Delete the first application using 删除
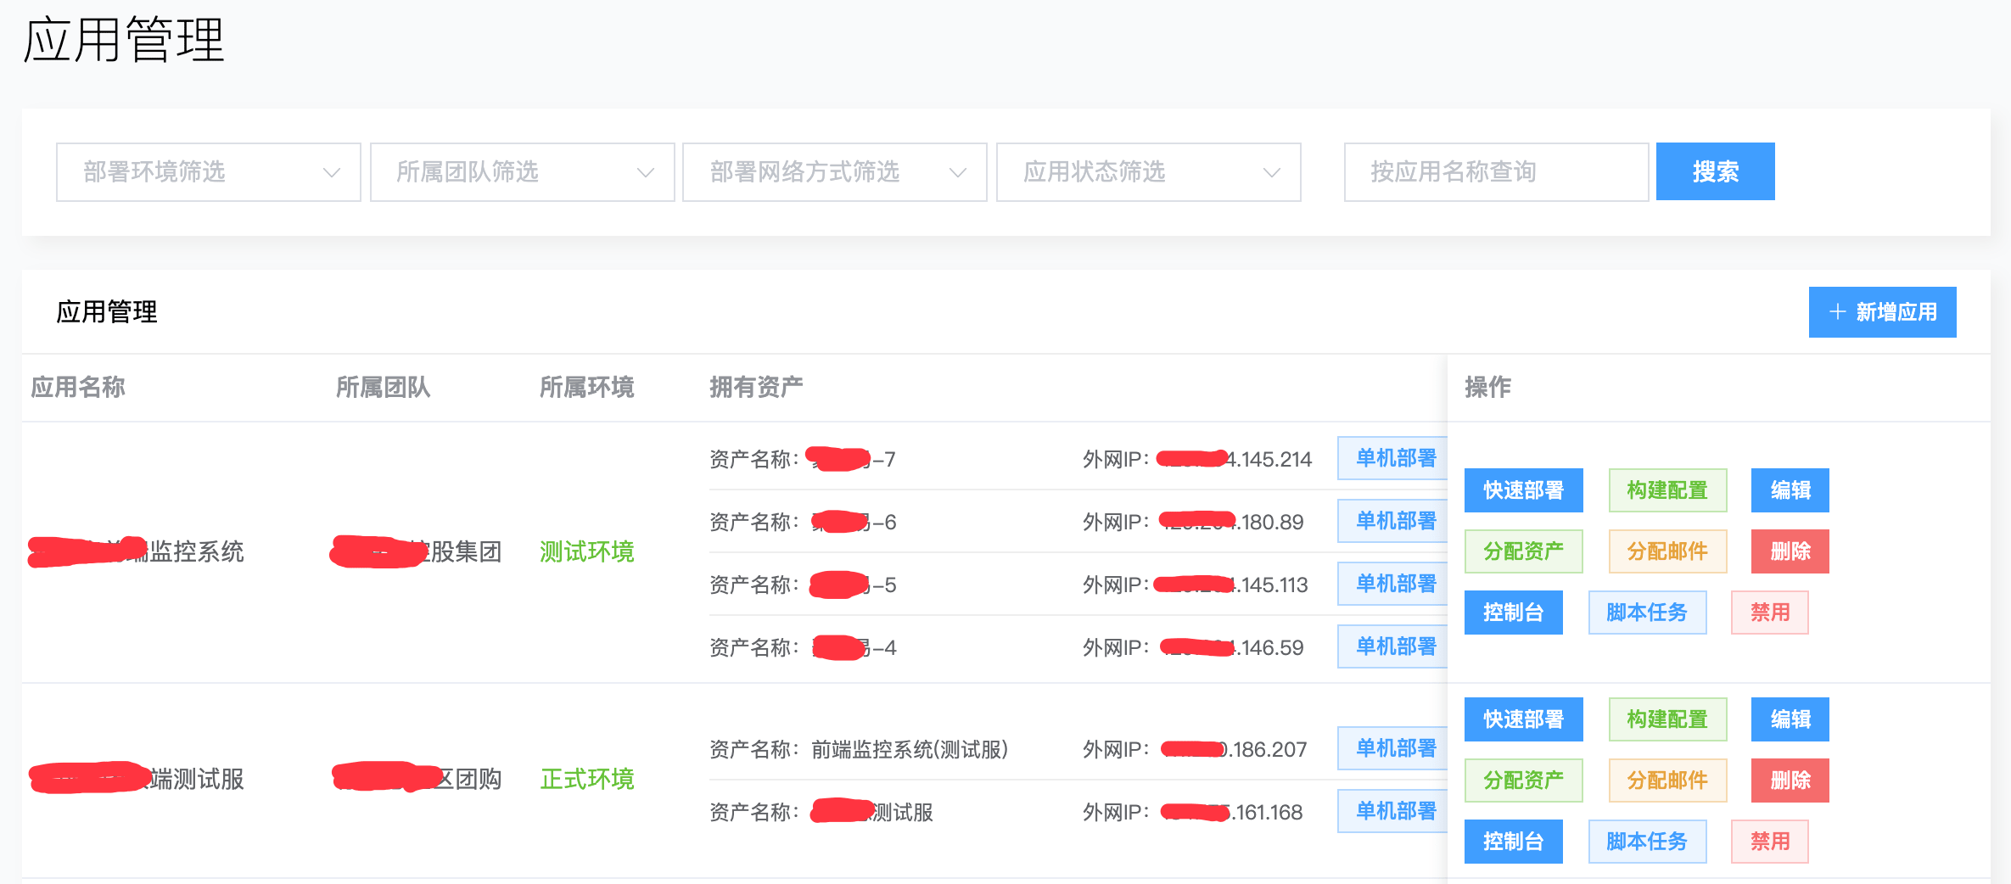Viewport: 2011px width, 884px height. tap(1790, 551)
